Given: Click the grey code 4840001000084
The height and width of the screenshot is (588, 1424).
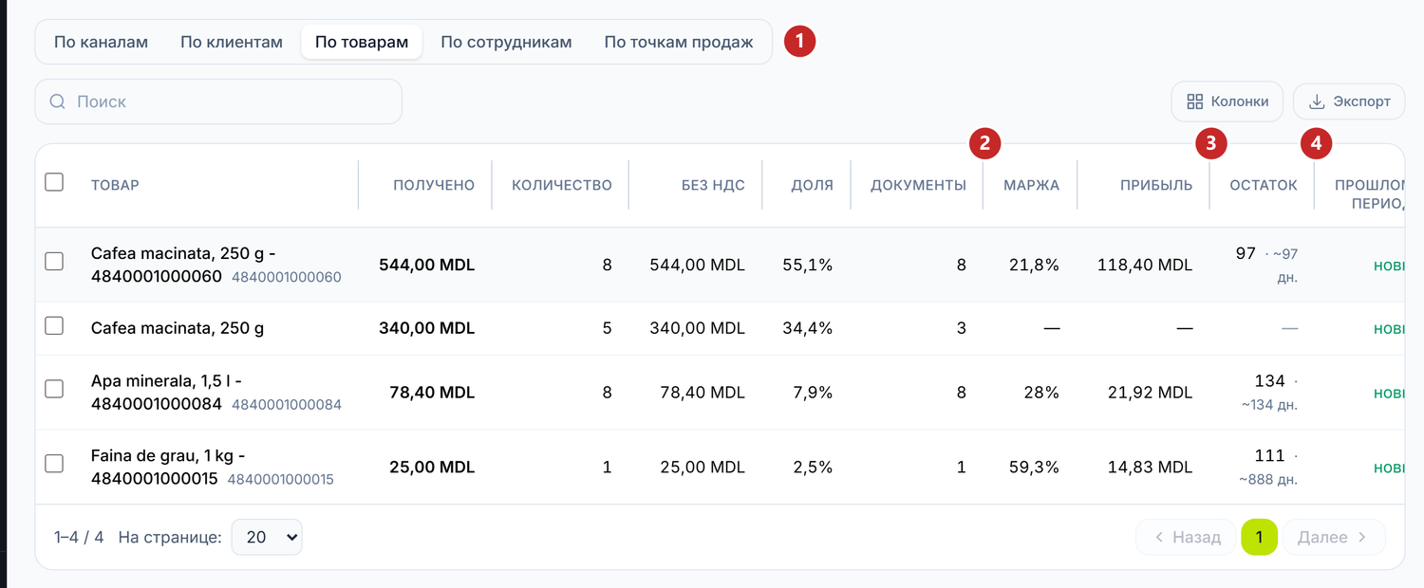Looking at the screenshot, I should pos(287,405).
